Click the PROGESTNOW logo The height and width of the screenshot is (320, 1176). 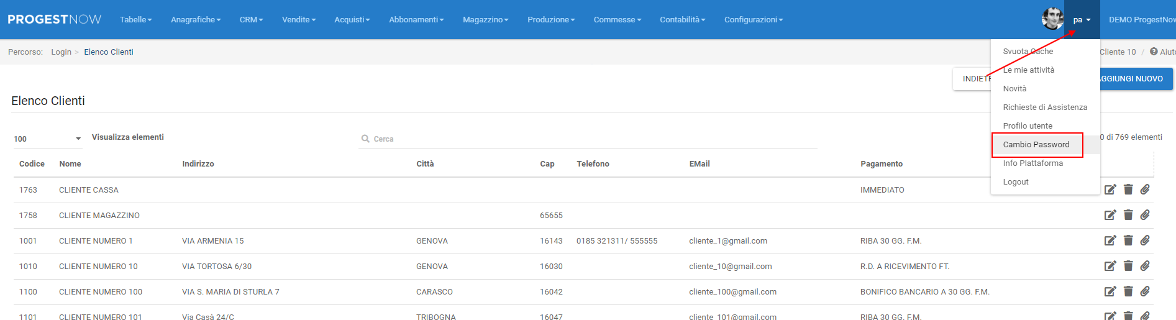[x=54, y=19]
